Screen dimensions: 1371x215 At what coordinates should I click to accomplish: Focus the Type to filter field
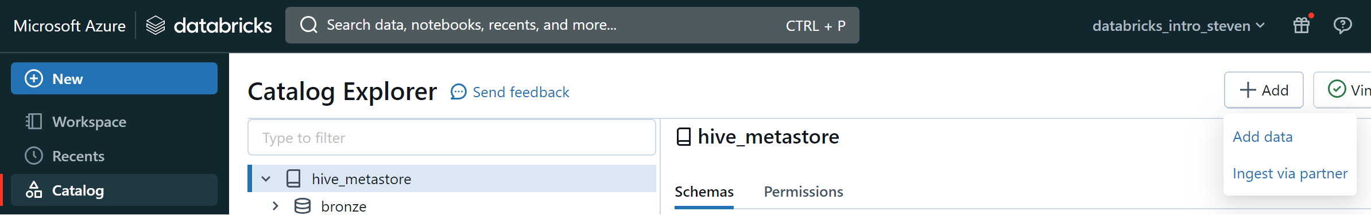click(452, 137)
